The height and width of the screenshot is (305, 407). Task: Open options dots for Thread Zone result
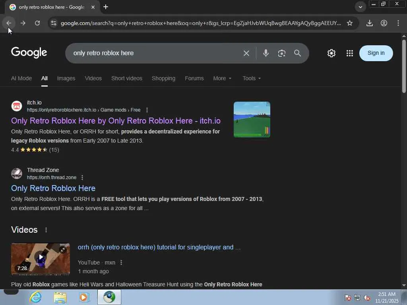82,178
